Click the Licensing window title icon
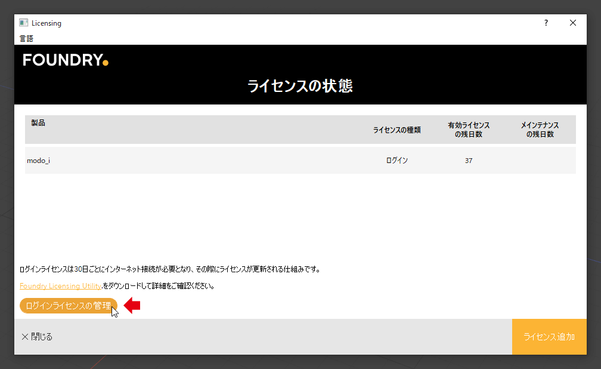 coord(23,23)
